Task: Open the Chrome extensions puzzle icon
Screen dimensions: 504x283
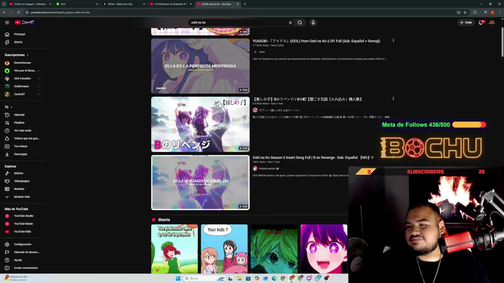Action: click(x=475, y=12)
